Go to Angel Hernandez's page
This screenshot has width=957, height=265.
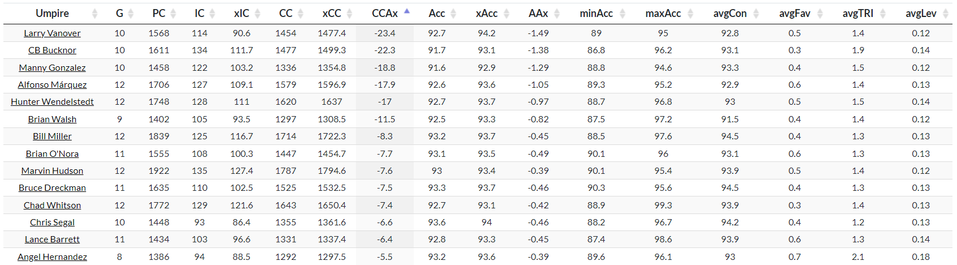click(52, 257)
